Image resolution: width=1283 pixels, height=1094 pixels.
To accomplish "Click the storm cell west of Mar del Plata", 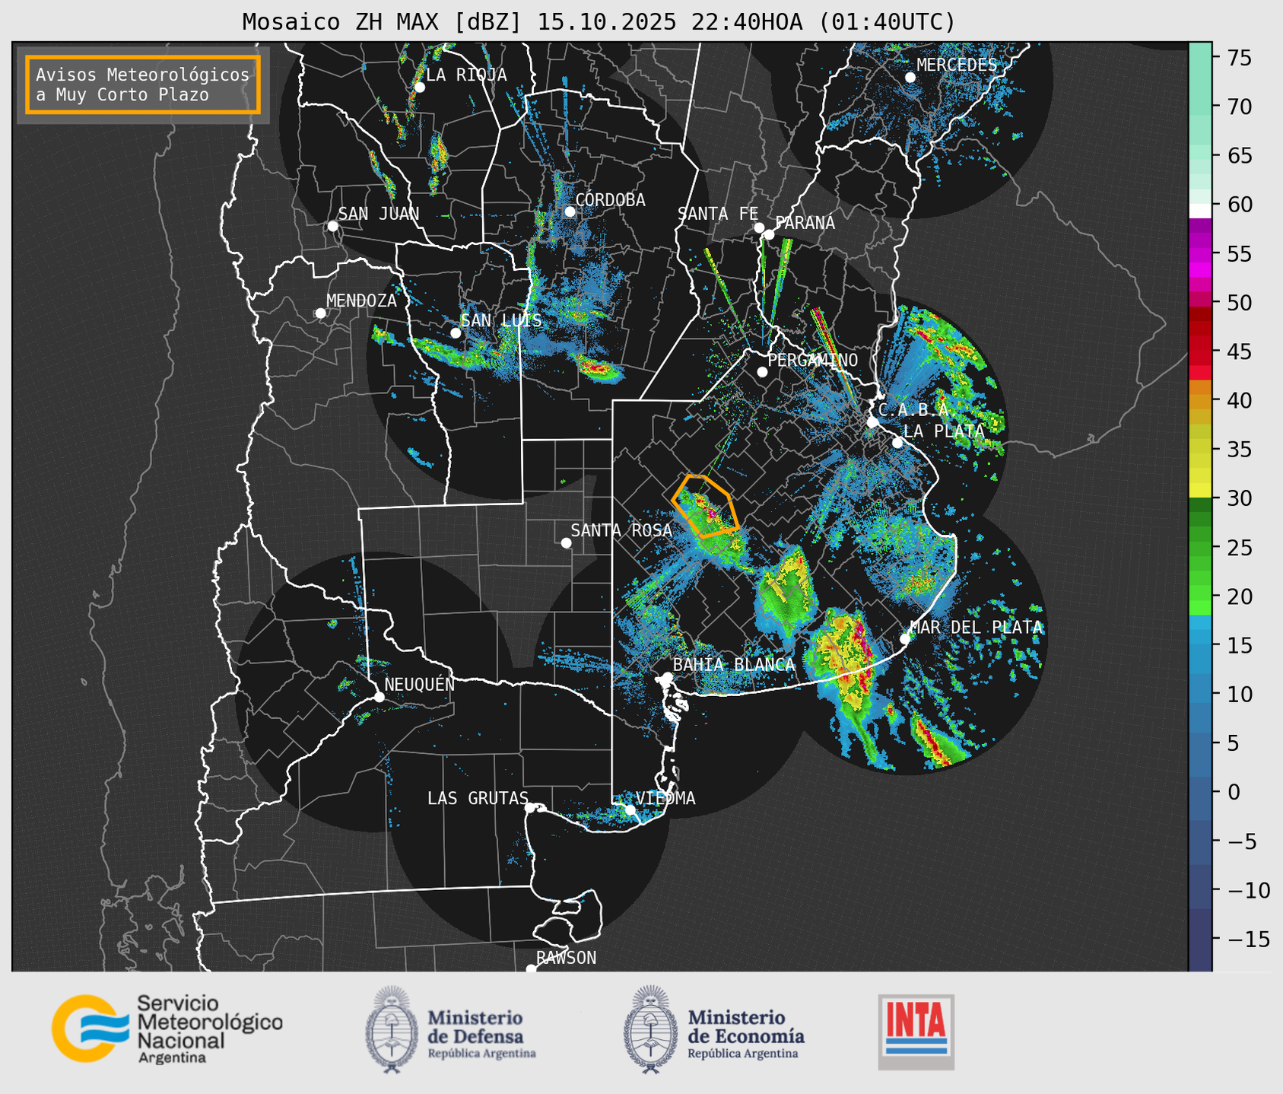I will click(x=844, y=658).
